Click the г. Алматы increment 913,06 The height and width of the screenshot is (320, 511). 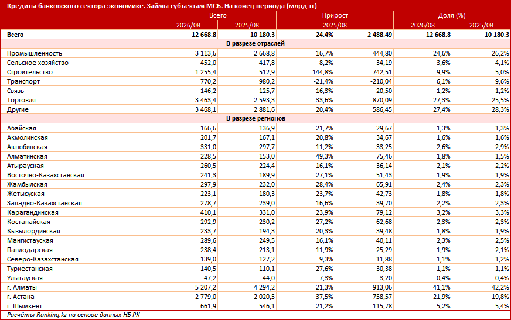click(382, 287)
